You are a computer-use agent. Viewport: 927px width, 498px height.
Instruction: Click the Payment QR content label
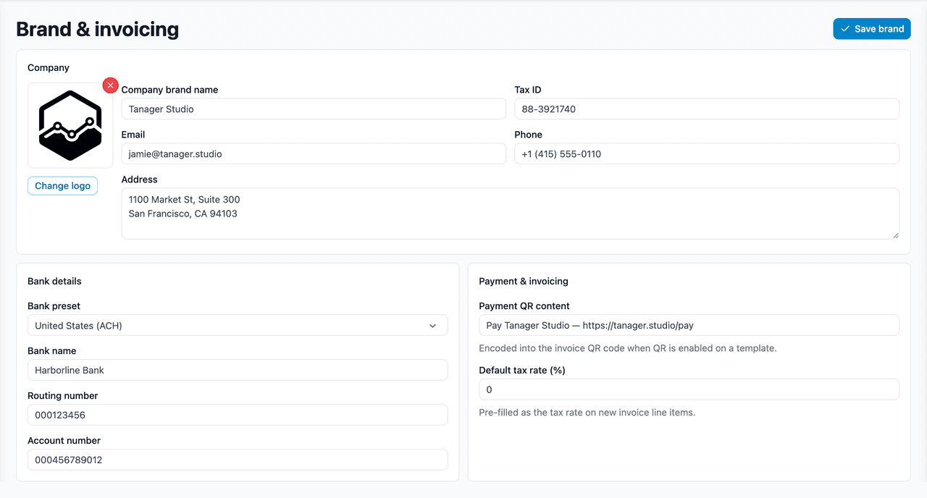click(x=524, y=306)
